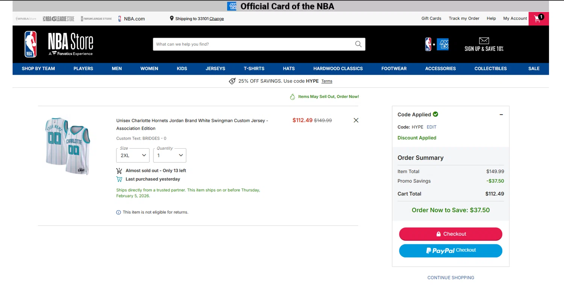
Task: Open the Help link
Action: tap(491, 18)
